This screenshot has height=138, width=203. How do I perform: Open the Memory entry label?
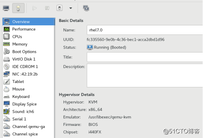tap(20, 44)
